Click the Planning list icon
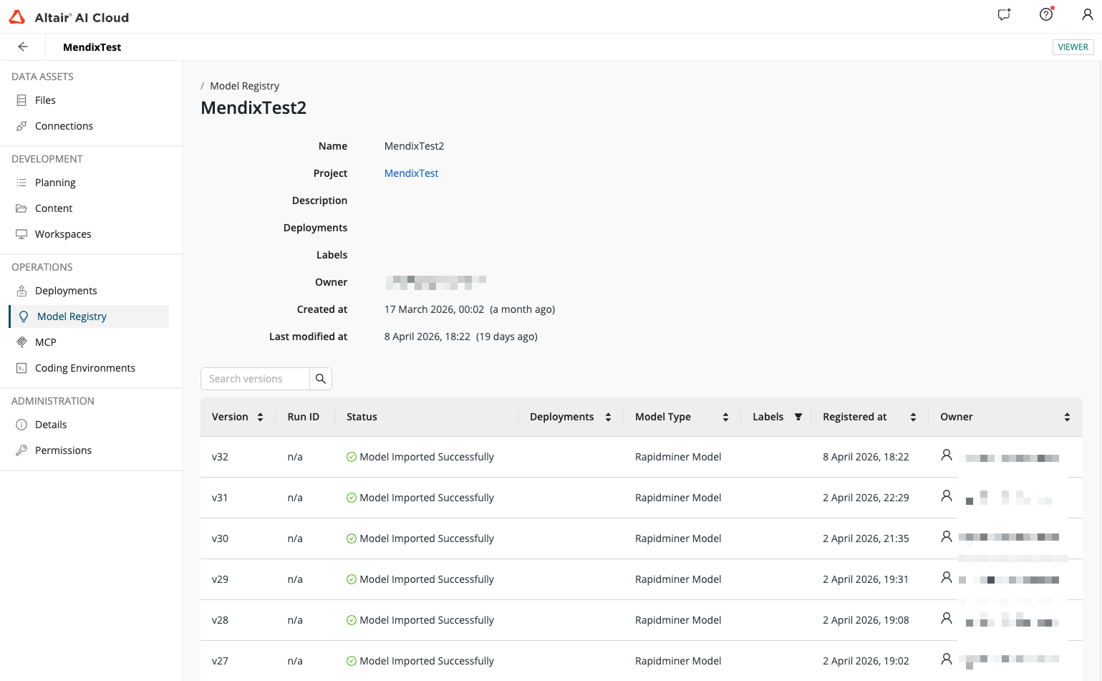This screenshot has height=681, width=1102. (x=21, y=183)
